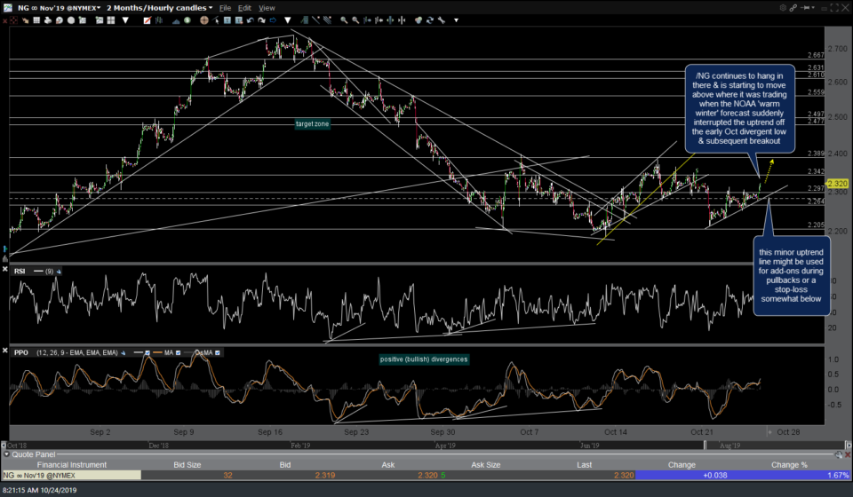Screen dimensions: 853x497
Task: Expand the 2 Months/Hourly candles period dropdown
Action: (158, 7)
